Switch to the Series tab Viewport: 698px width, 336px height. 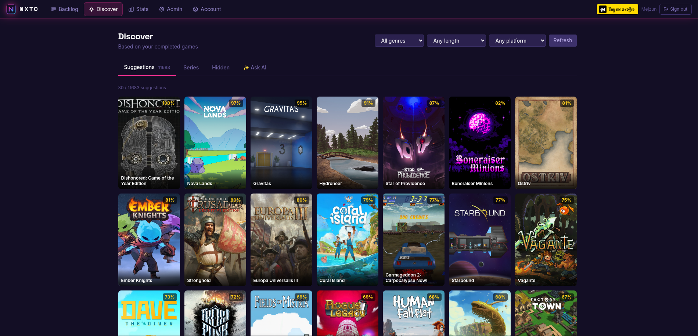click(191, 68)
